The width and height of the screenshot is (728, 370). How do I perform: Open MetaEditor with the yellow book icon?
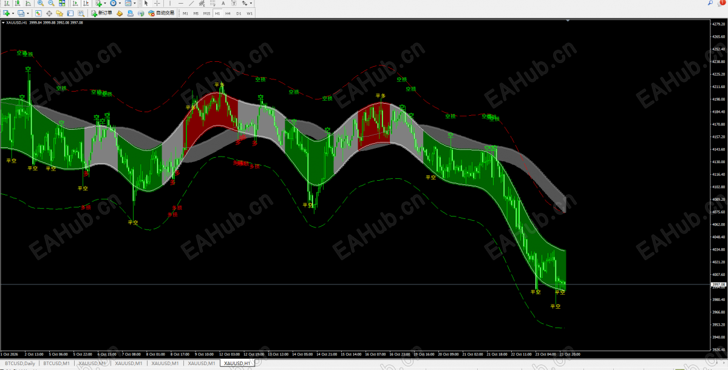click(120, 13)
